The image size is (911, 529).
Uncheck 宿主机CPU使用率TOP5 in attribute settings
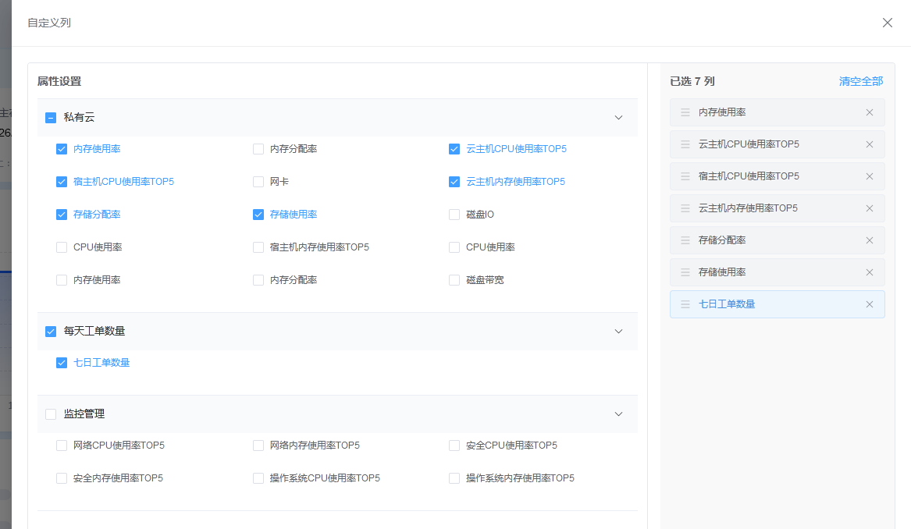[x=62, y=182]
